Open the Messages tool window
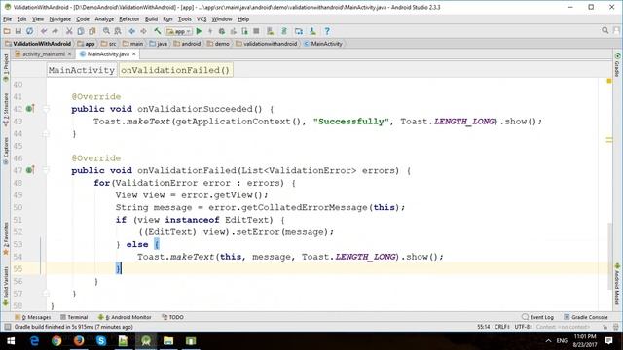 point(32,317)
